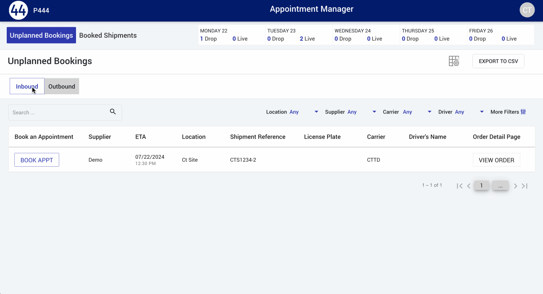Viewport: 543px width, 294px height.
Task: Click the Demo supplier cell
Action: click(95, 160)
